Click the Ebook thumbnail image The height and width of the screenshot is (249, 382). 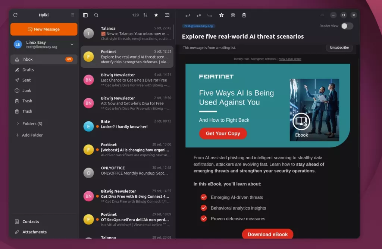pyautogui.click(x=314, y=110)
